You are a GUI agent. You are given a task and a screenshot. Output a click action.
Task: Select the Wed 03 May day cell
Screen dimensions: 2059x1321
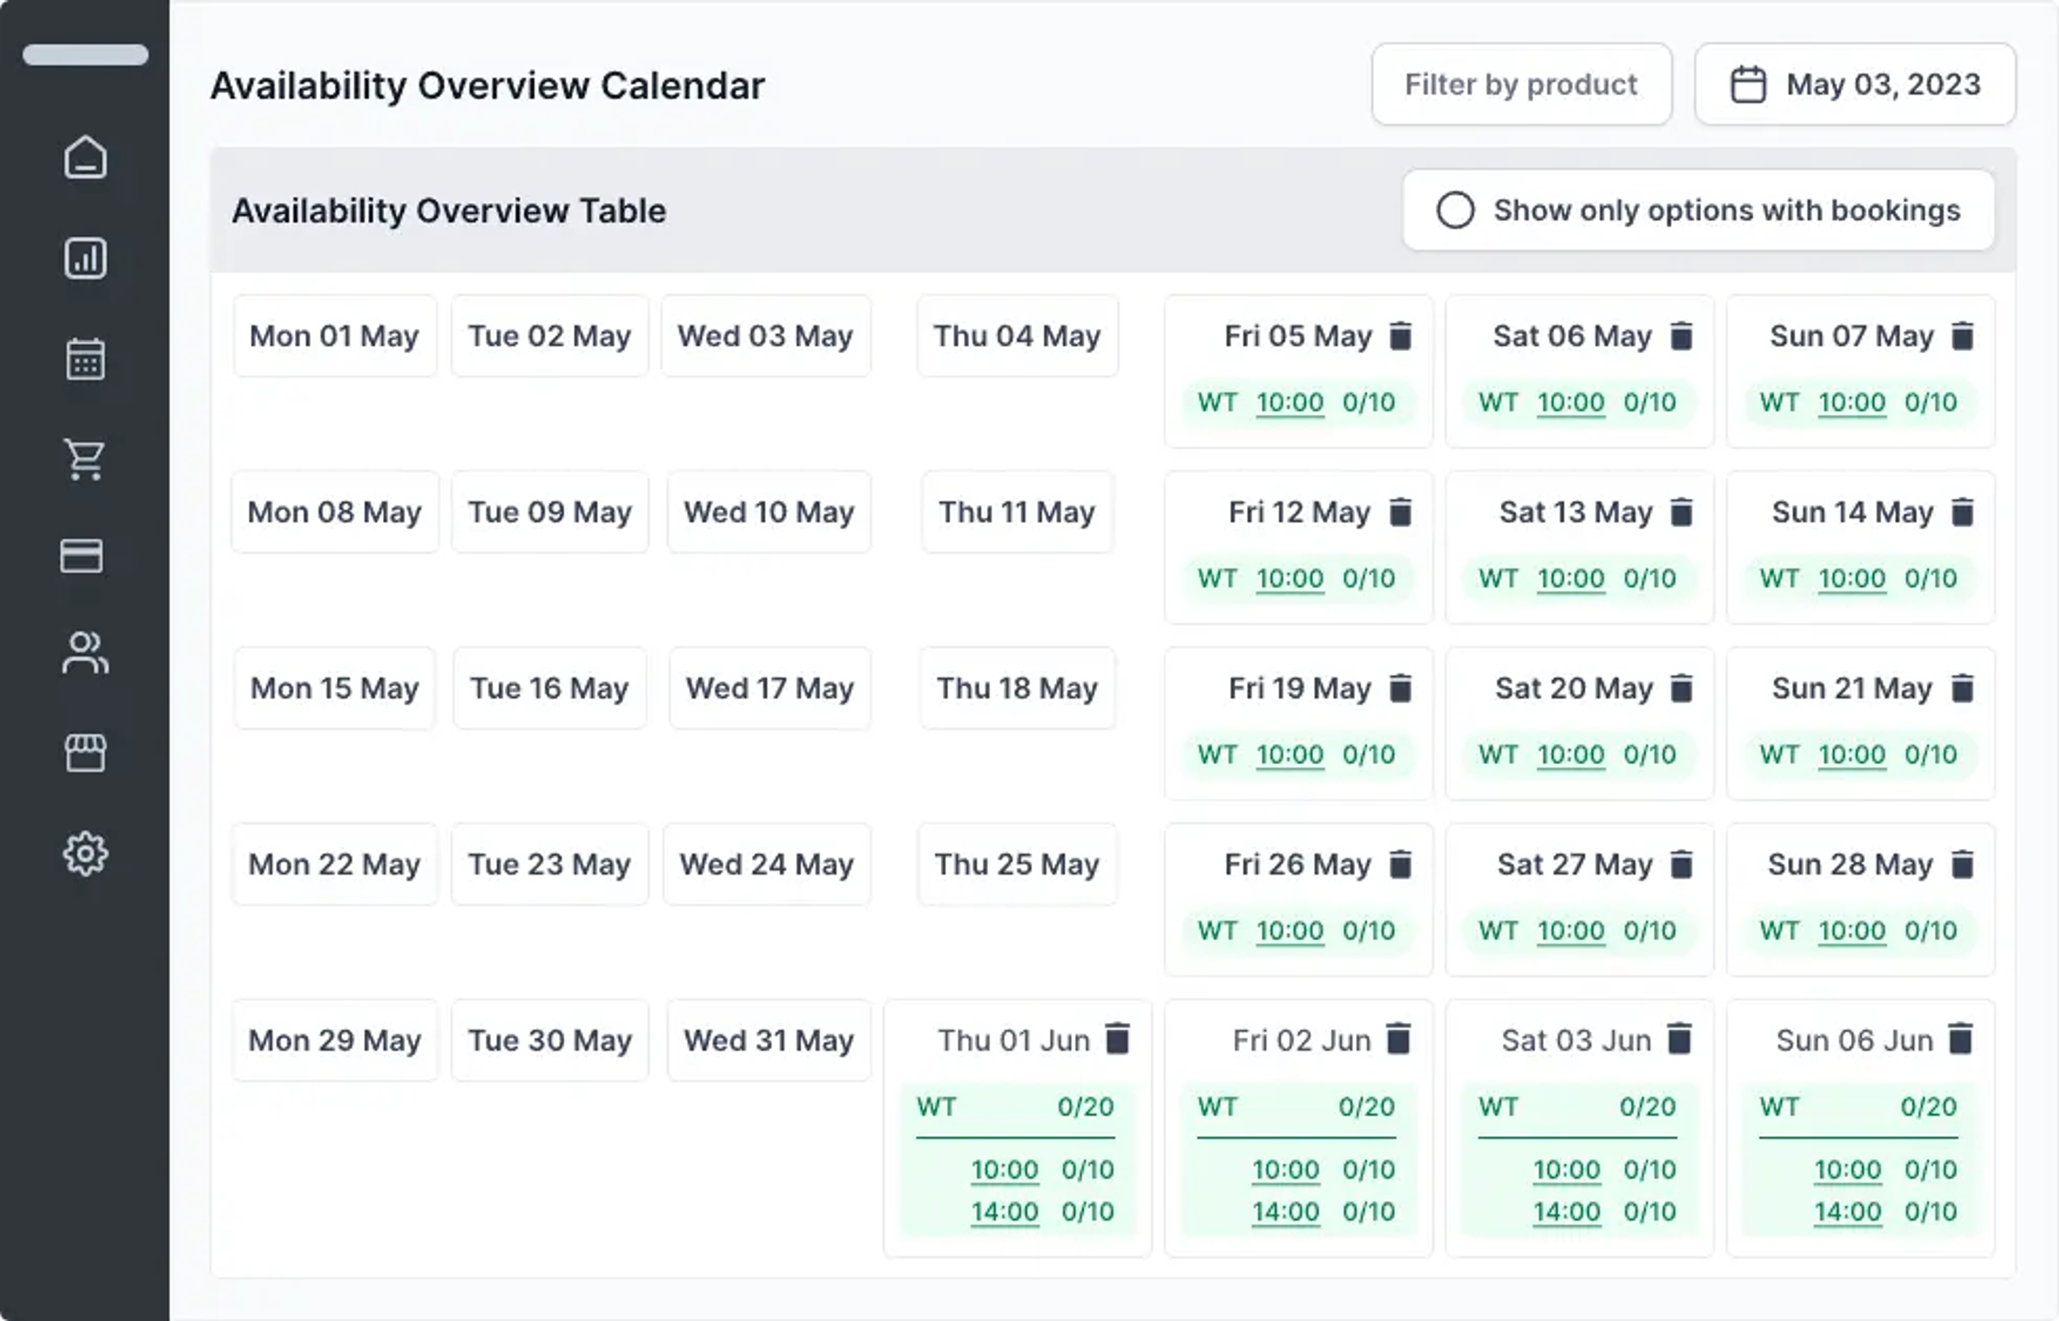(765, 336)
